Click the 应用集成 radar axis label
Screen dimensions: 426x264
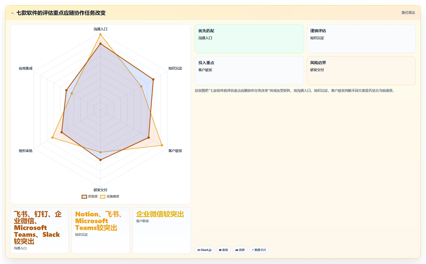coord(26,68)
